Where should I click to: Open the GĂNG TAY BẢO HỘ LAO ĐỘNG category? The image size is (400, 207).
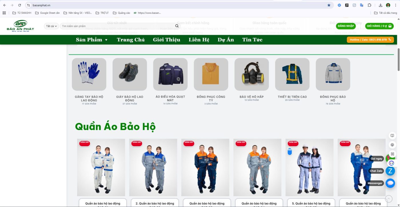[x=89, y=74]
